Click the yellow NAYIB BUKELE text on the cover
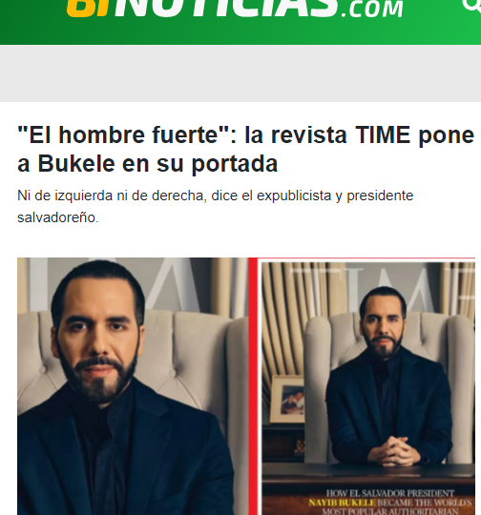Viewport: 481px width, 515px height. [342, 503]
